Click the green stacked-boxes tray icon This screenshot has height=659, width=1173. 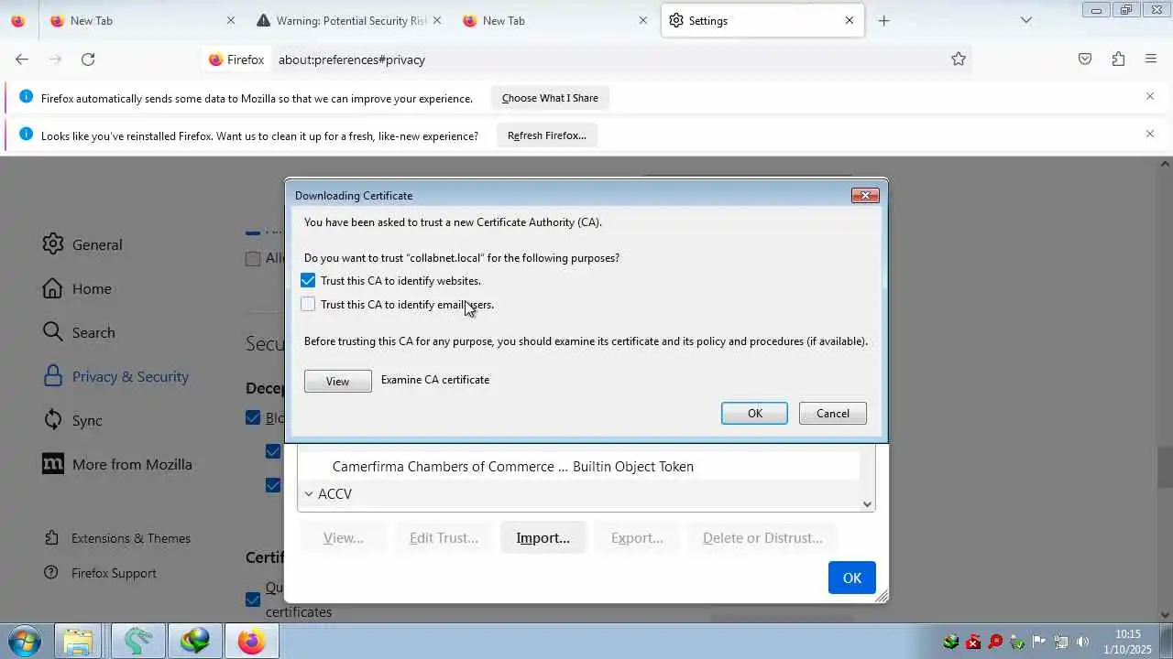[x=951, y=642]
